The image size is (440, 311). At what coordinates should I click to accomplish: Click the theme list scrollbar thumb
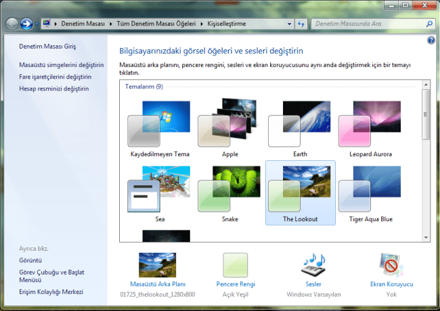(x=426, y=114)
